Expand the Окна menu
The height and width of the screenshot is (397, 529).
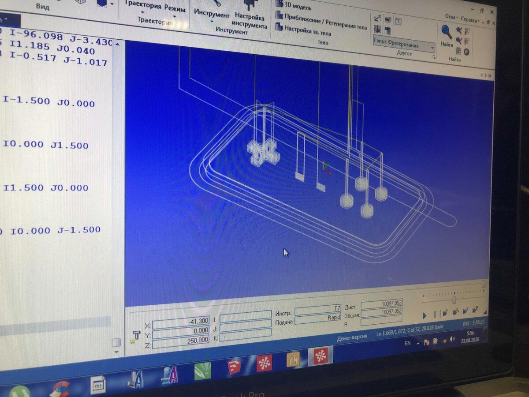click(x=451, y=16)
